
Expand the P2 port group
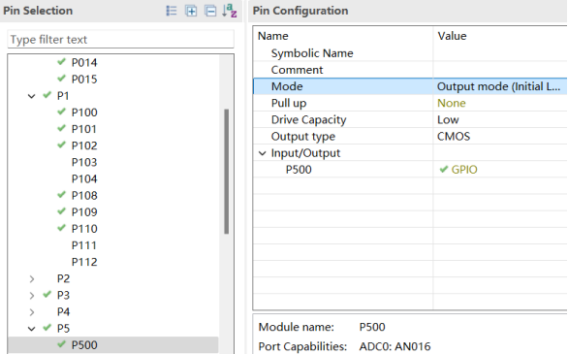pyautogui.click(x=32, y=279)
